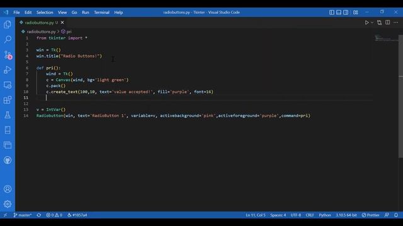Toggle the bottom panel layout
403x226 pixels.
[x=339, y=13]
